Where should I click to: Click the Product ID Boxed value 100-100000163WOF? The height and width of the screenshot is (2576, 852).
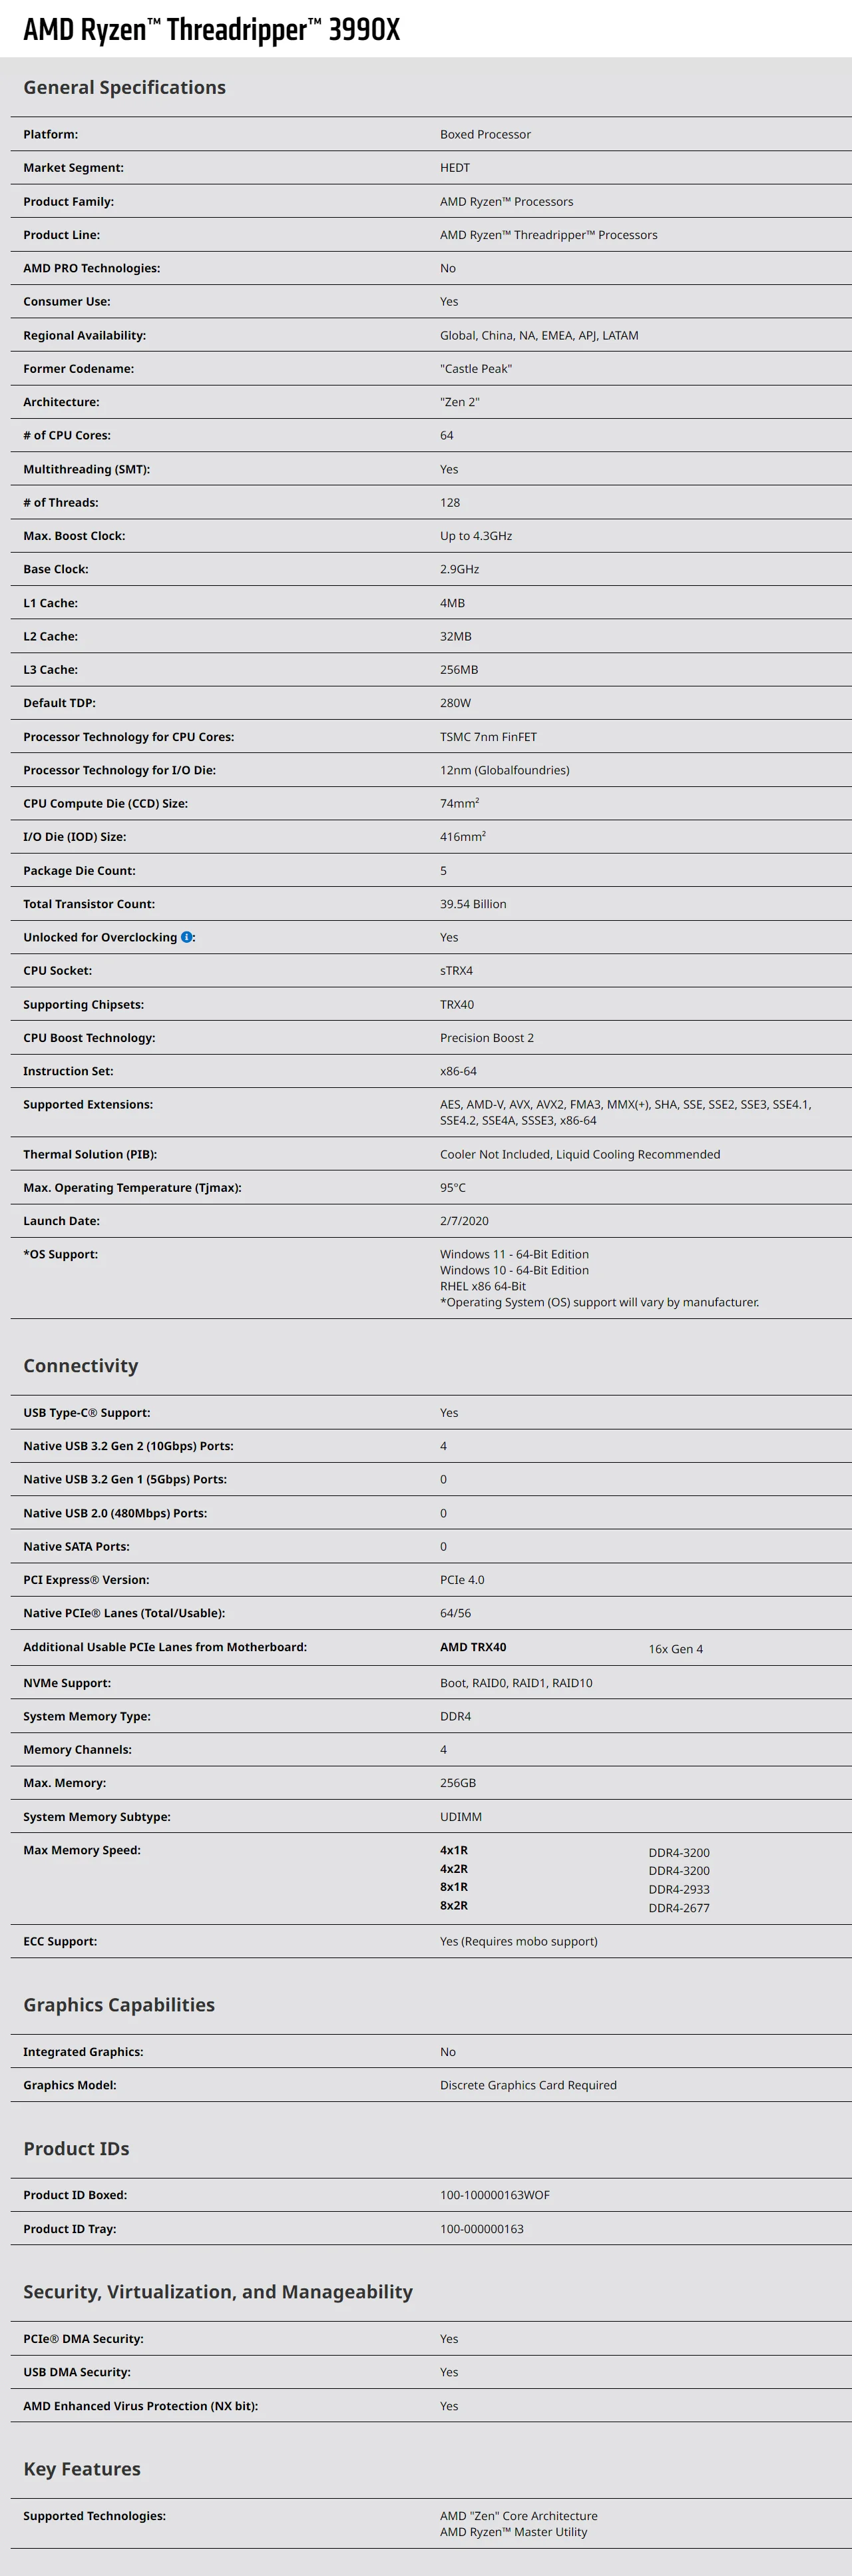(495, 2195)
